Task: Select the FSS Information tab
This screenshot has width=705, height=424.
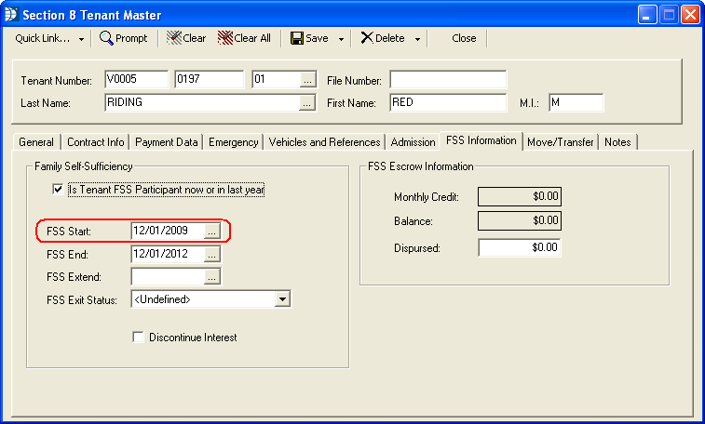Action: pyautogui.click(x=481, y=141)
